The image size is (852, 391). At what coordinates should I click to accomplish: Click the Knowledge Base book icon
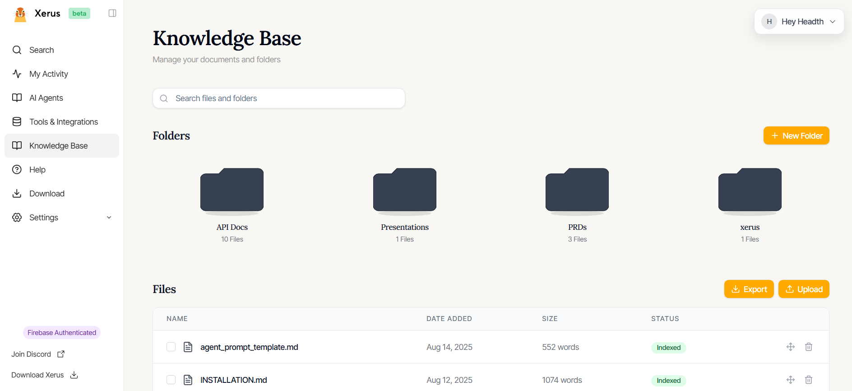pos(17,146)
